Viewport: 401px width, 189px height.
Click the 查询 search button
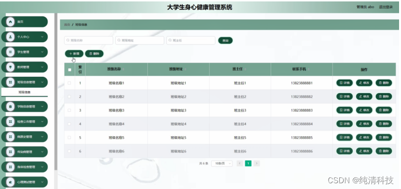tap(225, 40)
